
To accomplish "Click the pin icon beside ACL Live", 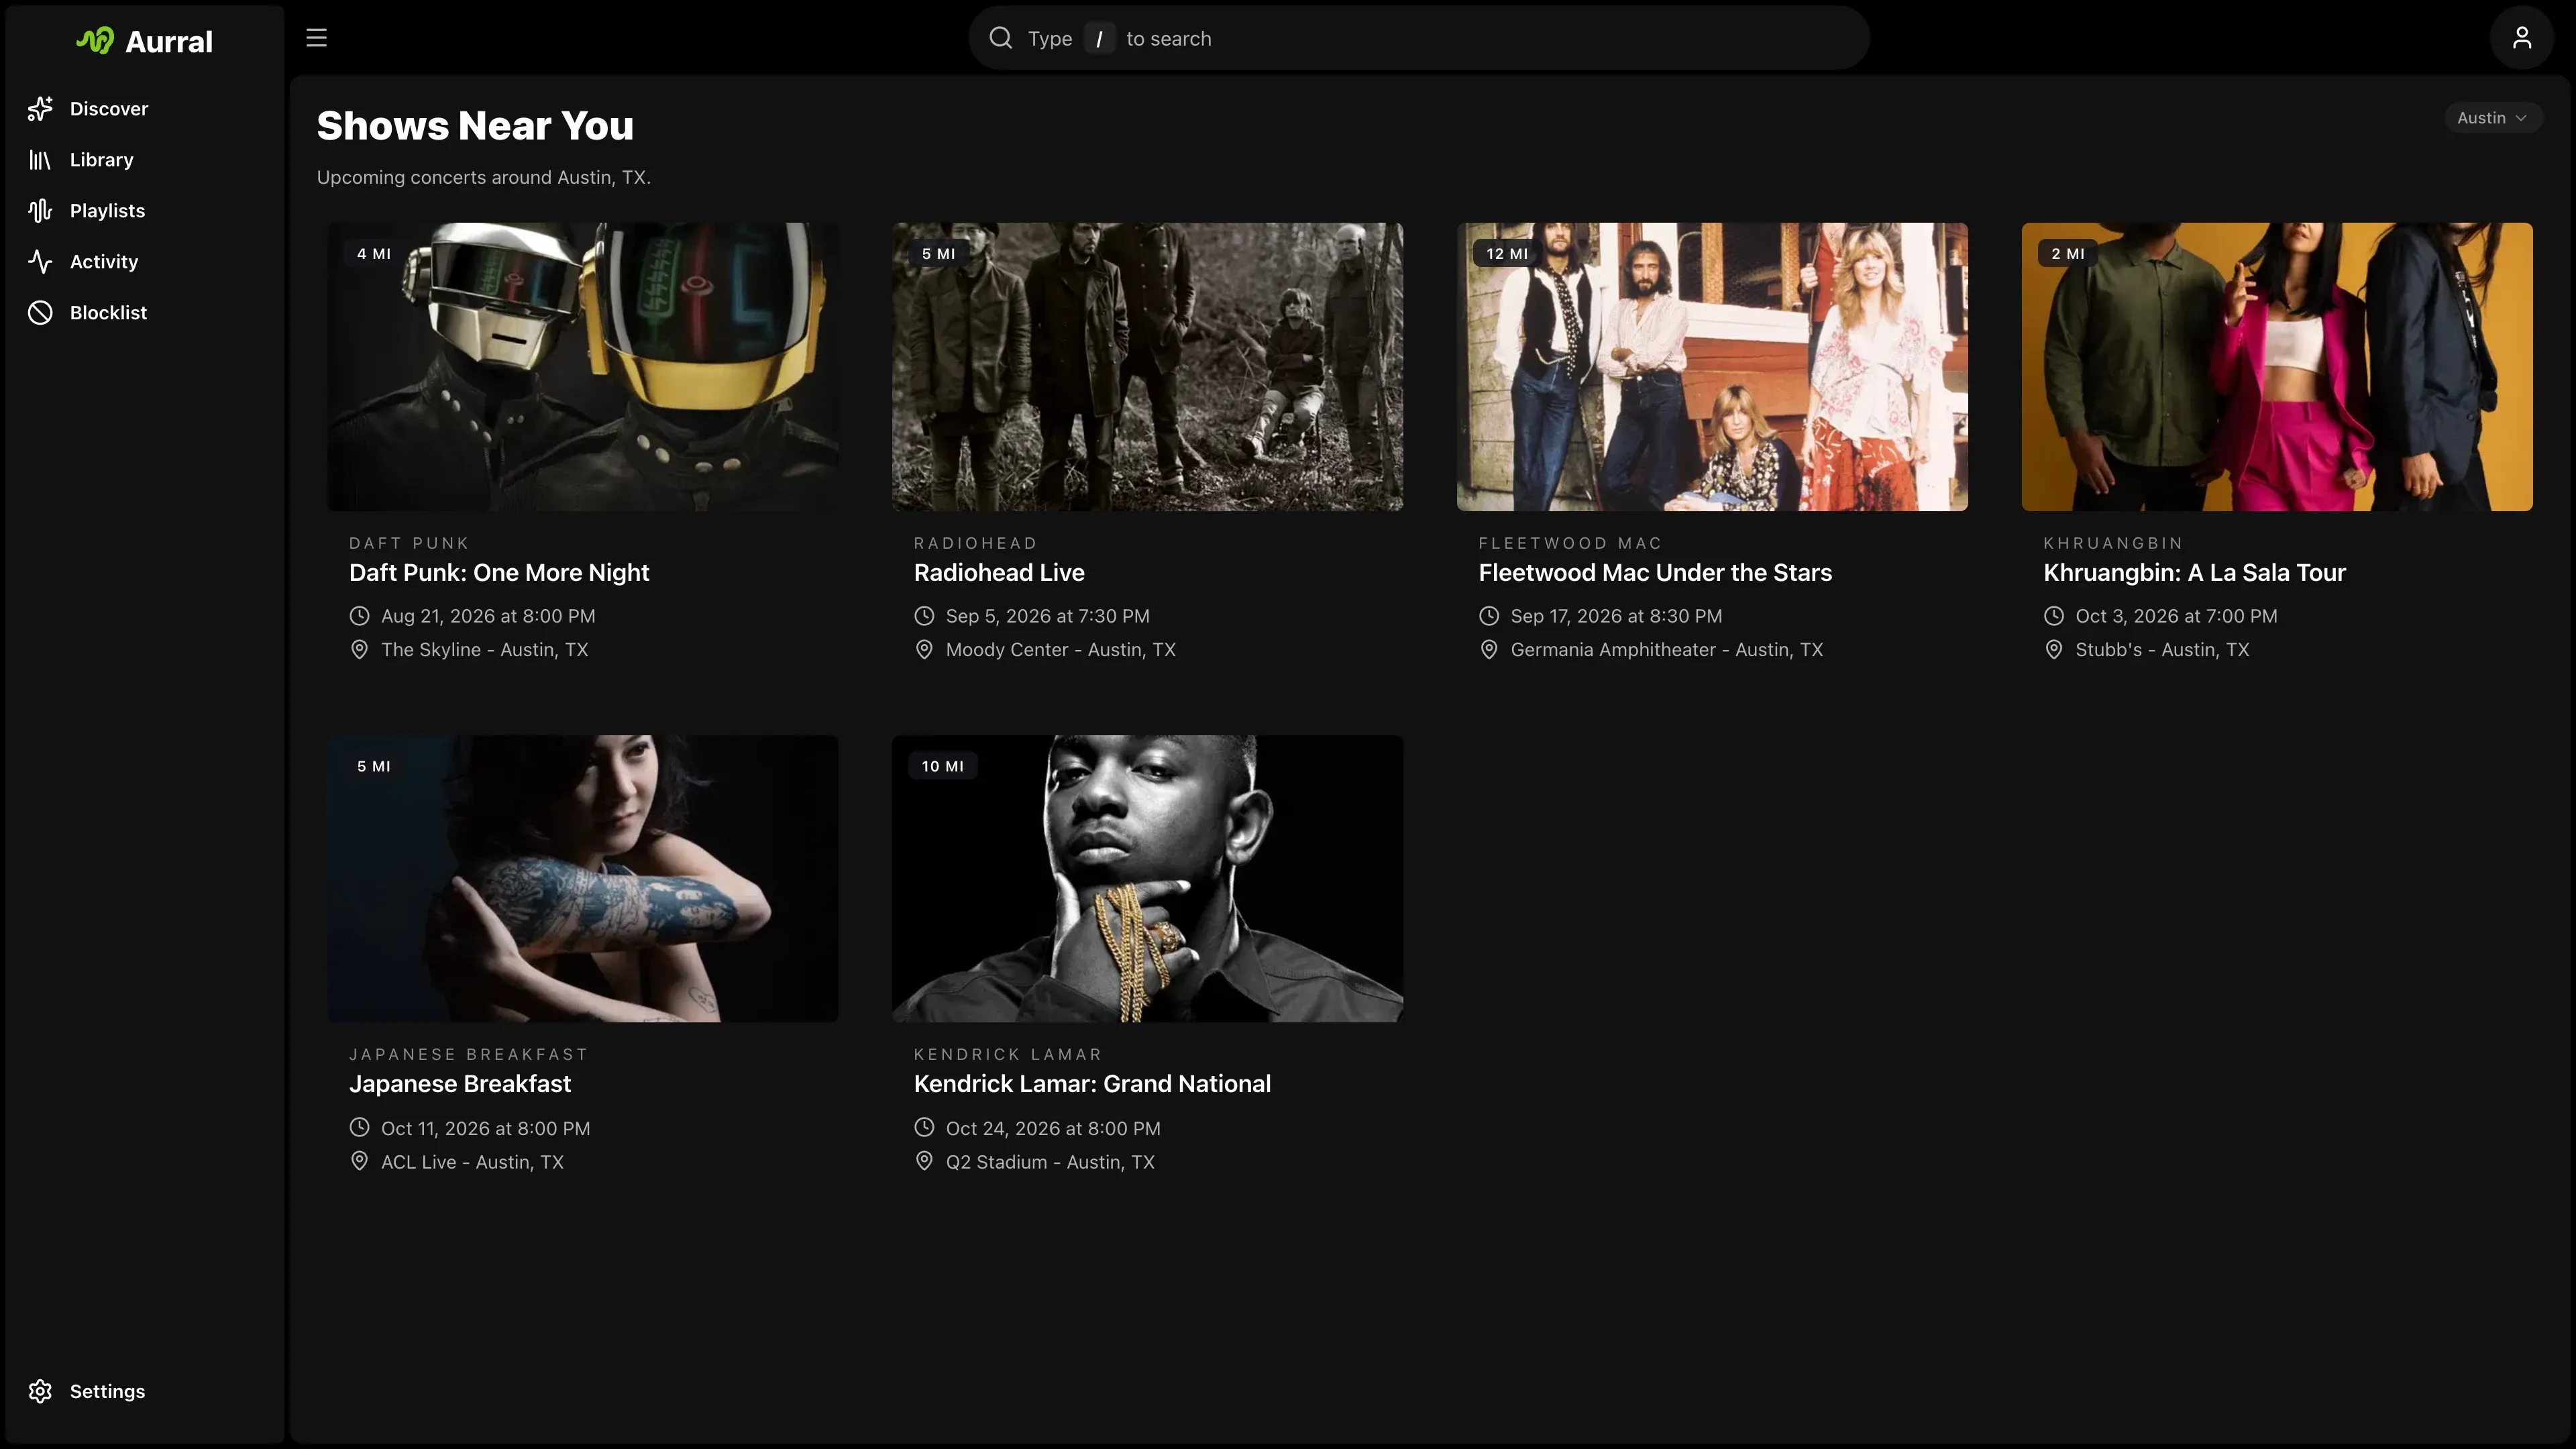I will point(359,1162).
